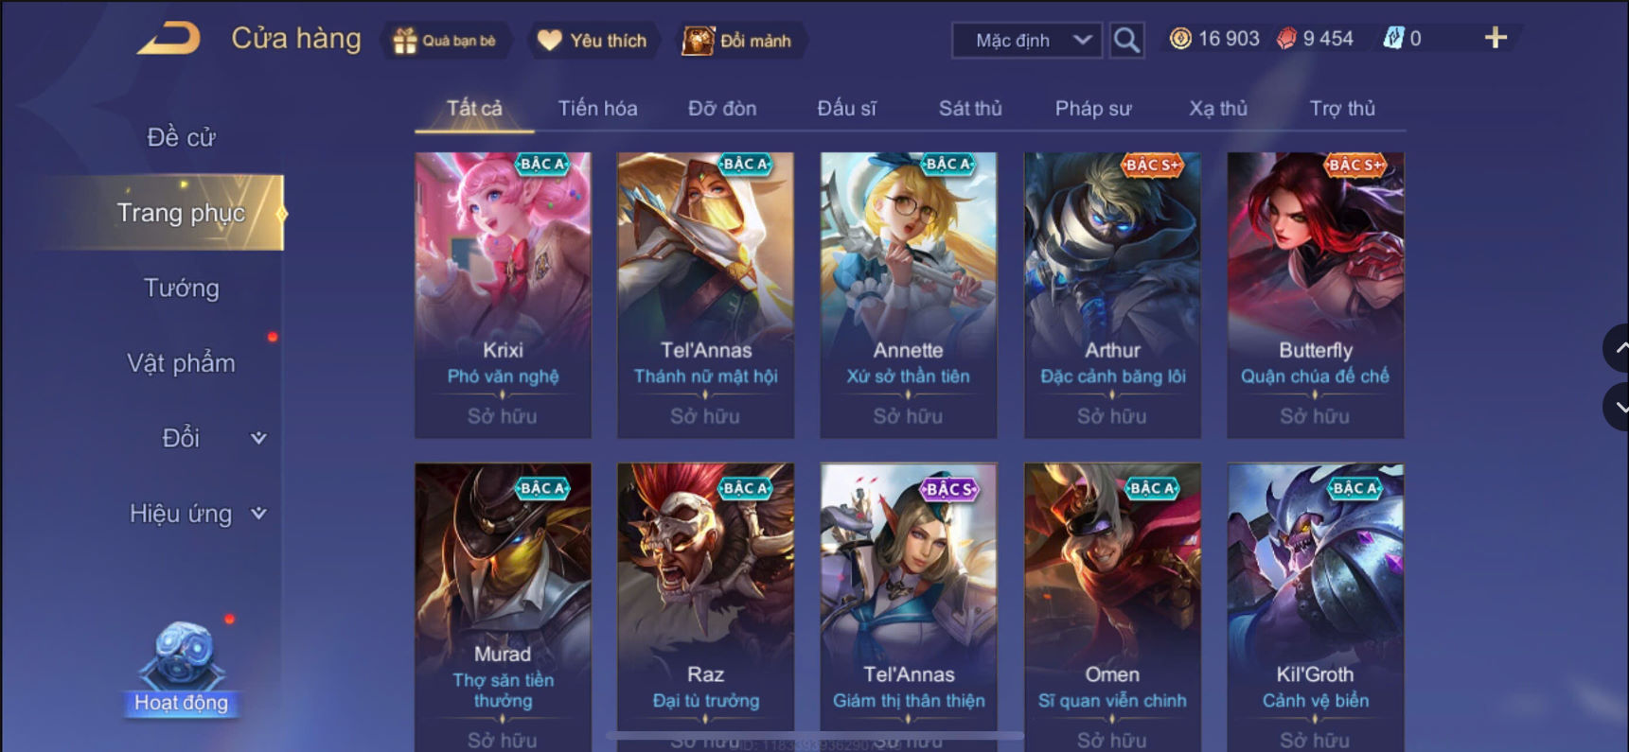The image size is (1629, 752).
Task: Expand the Mặc định sort dropdown
Action: [1027, 41]
